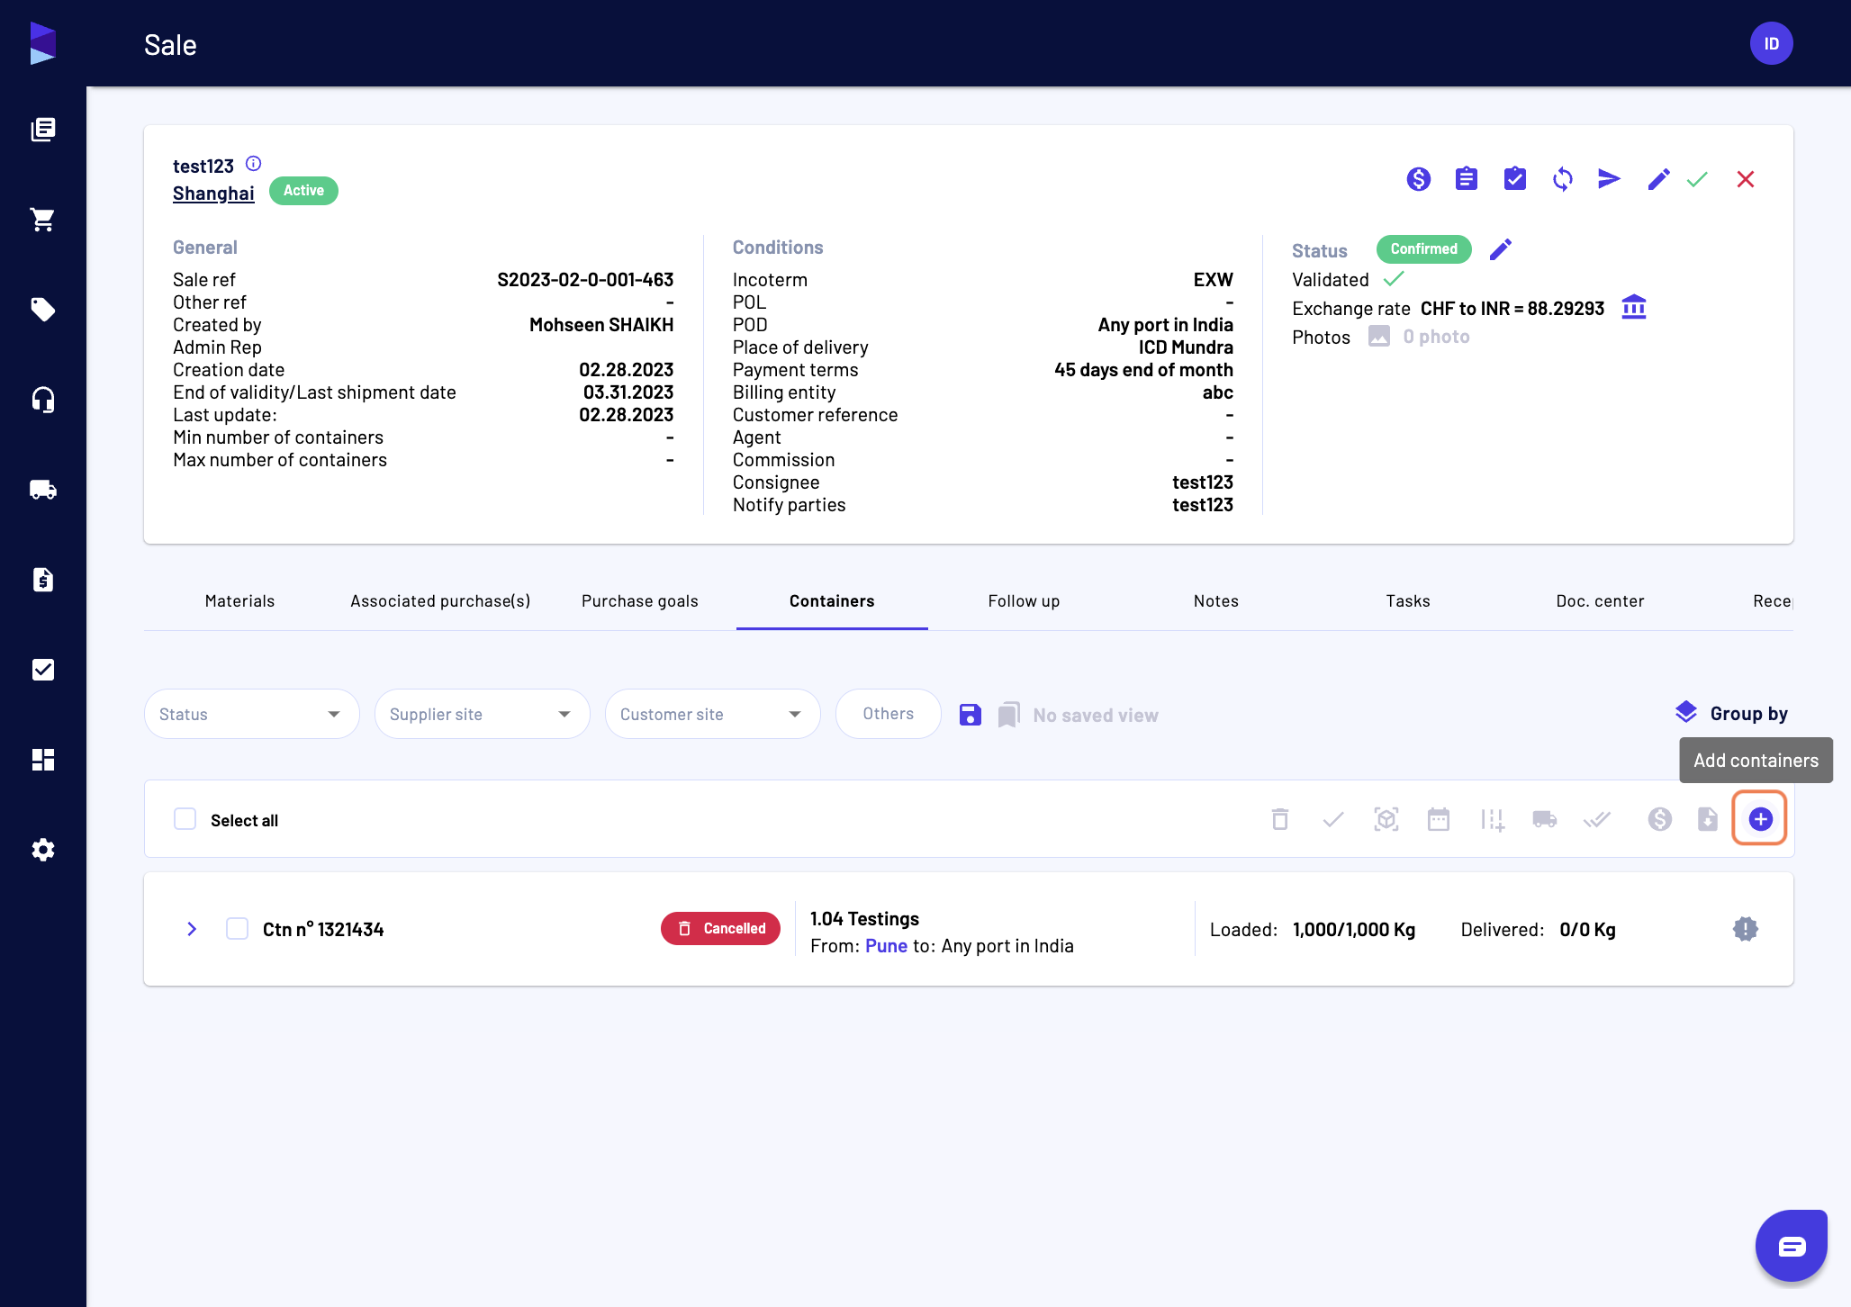Open the Others filter
This screenshot has width=1851, height=1307.
point(888,714)
